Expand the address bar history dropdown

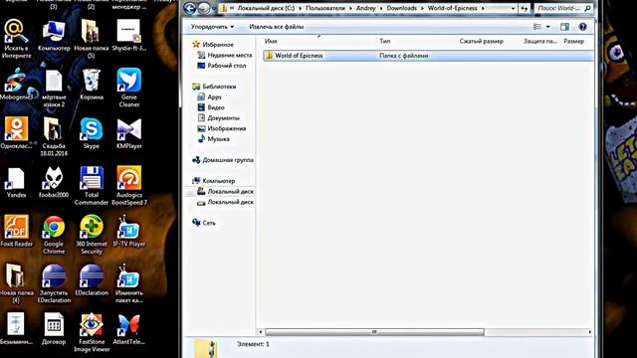[x=514, y=8]
